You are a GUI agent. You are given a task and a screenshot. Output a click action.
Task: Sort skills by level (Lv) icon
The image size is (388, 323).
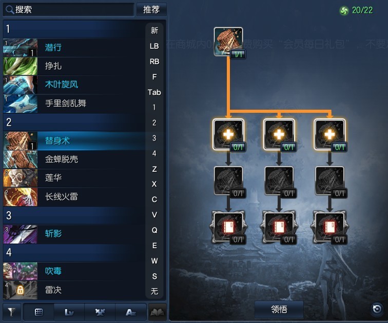69,312
